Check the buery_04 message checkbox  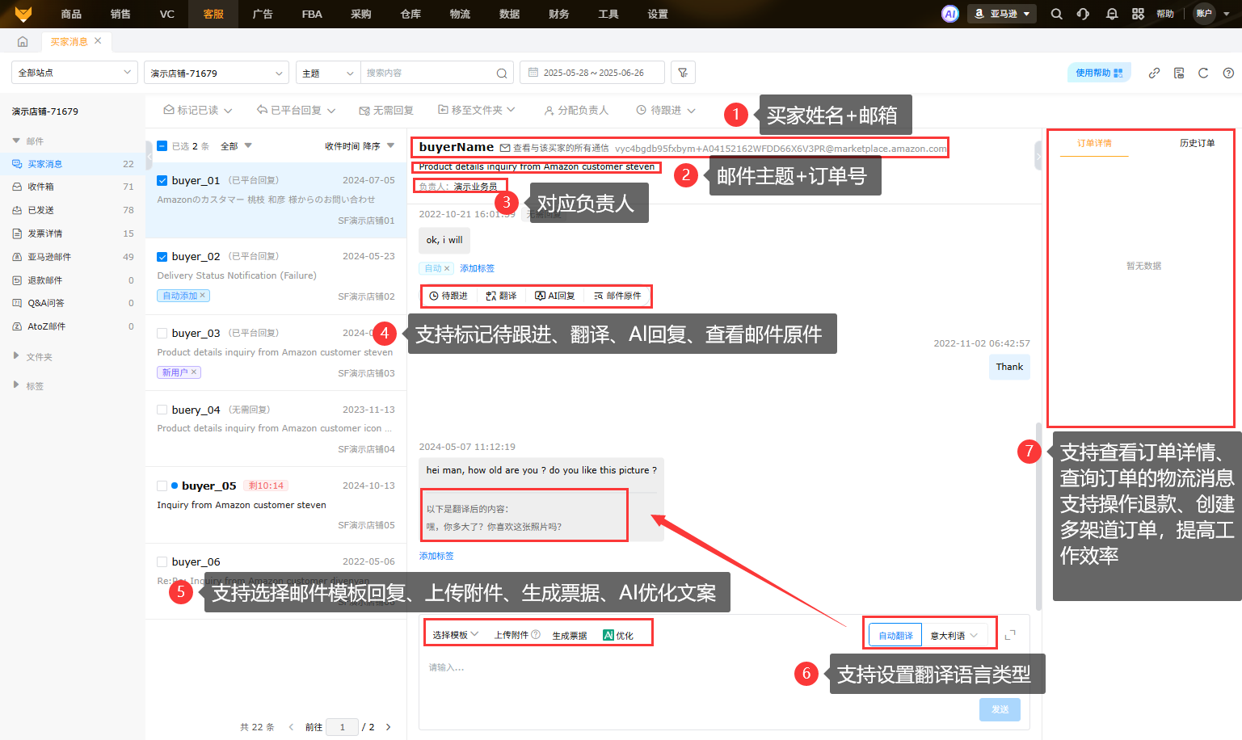pyautogui.click(x=162, y=410)
